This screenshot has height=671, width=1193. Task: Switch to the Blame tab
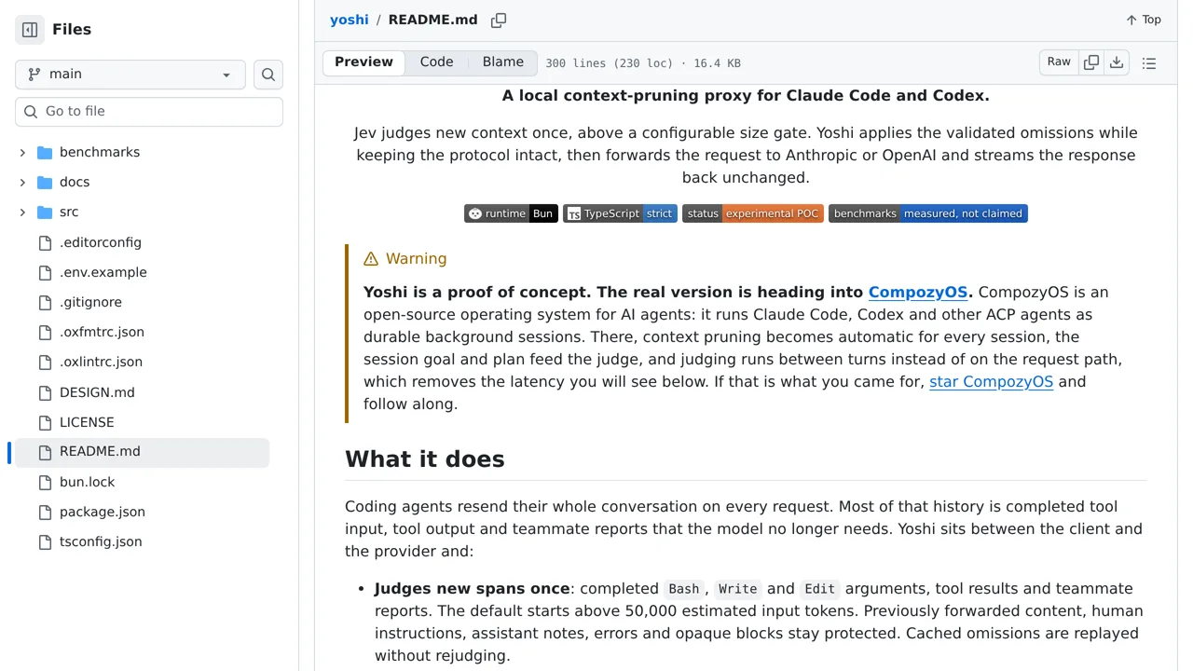pyautogui.click(x=503, y=62)
